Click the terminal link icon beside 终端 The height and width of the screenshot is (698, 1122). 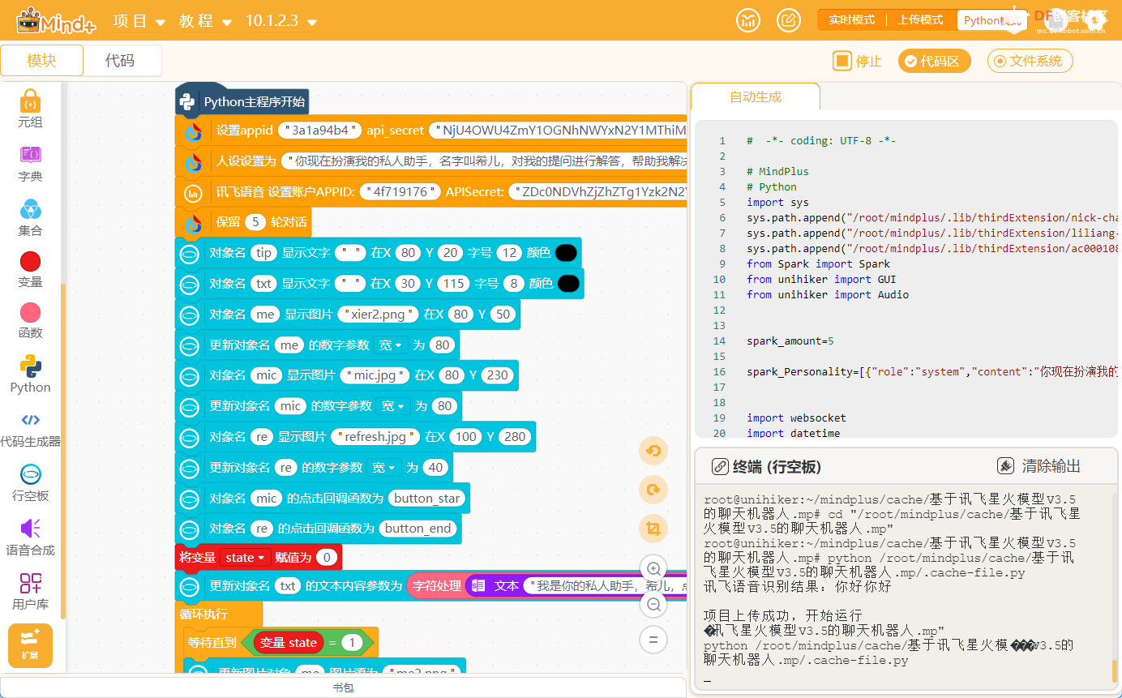(x=719, y=467)
